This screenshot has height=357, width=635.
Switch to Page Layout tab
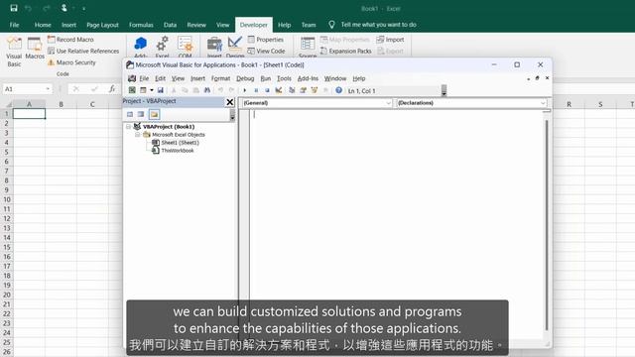pos(102,25)
